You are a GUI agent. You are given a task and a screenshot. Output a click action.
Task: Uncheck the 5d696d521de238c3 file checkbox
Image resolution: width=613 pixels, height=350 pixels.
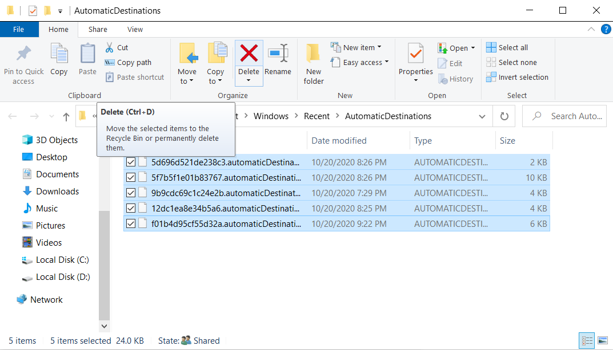[131, 162]
